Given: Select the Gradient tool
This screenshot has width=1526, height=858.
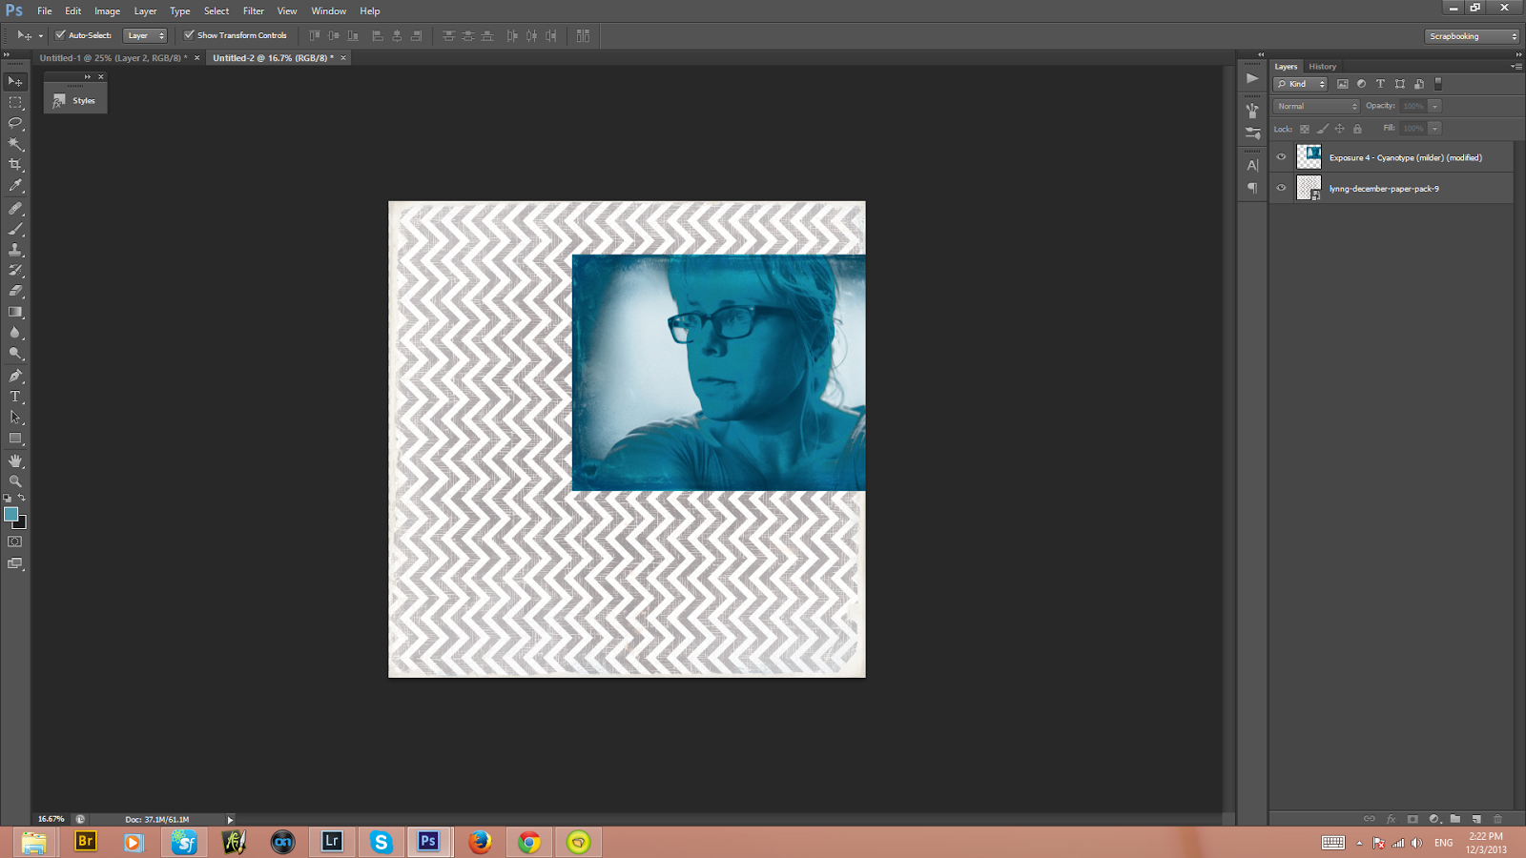Looking at the screenshot, I should [x=15, y=313].
